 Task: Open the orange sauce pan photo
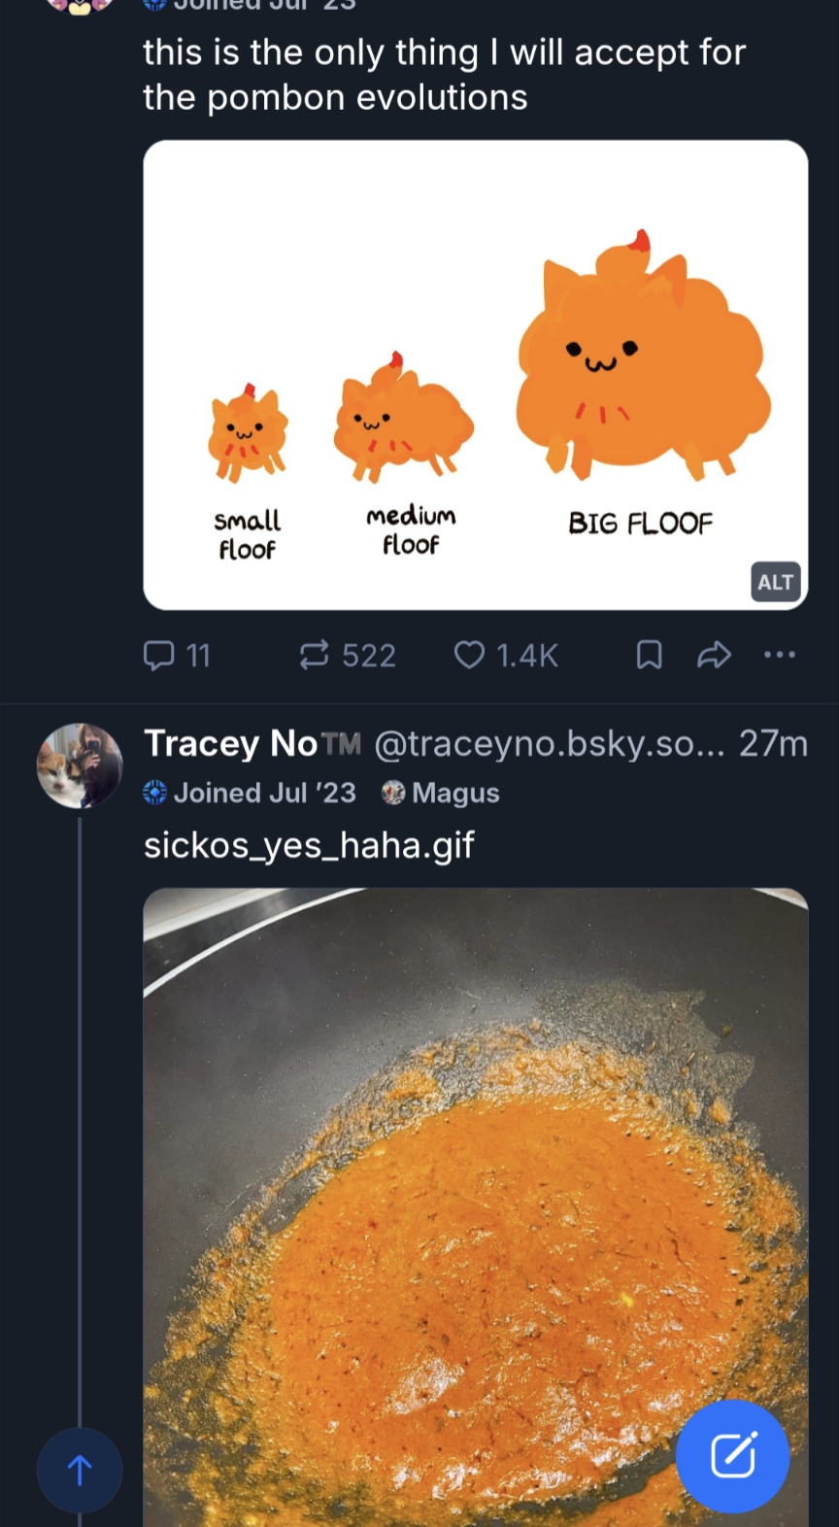[x=475, y=1205]
